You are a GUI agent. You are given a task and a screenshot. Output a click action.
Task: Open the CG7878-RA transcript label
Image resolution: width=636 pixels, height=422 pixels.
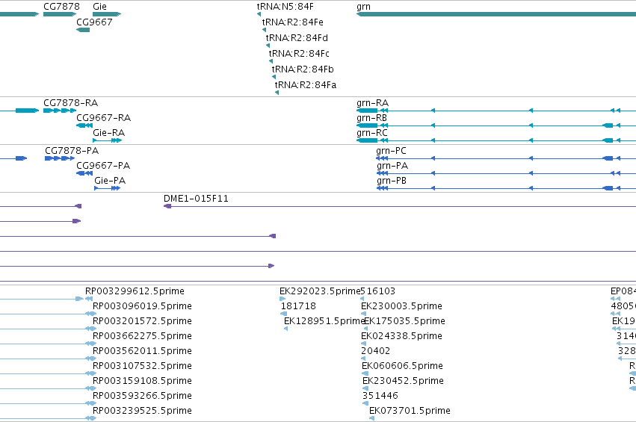pyautogui.click(x=70, y=102)
